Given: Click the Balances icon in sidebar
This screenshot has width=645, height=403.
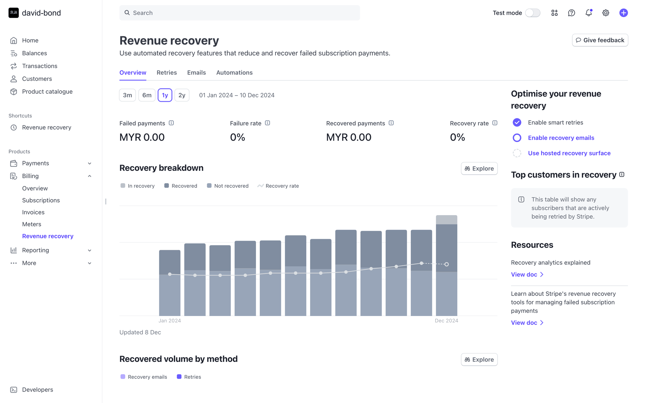Looking at the screenshot, I should (13, 53).
